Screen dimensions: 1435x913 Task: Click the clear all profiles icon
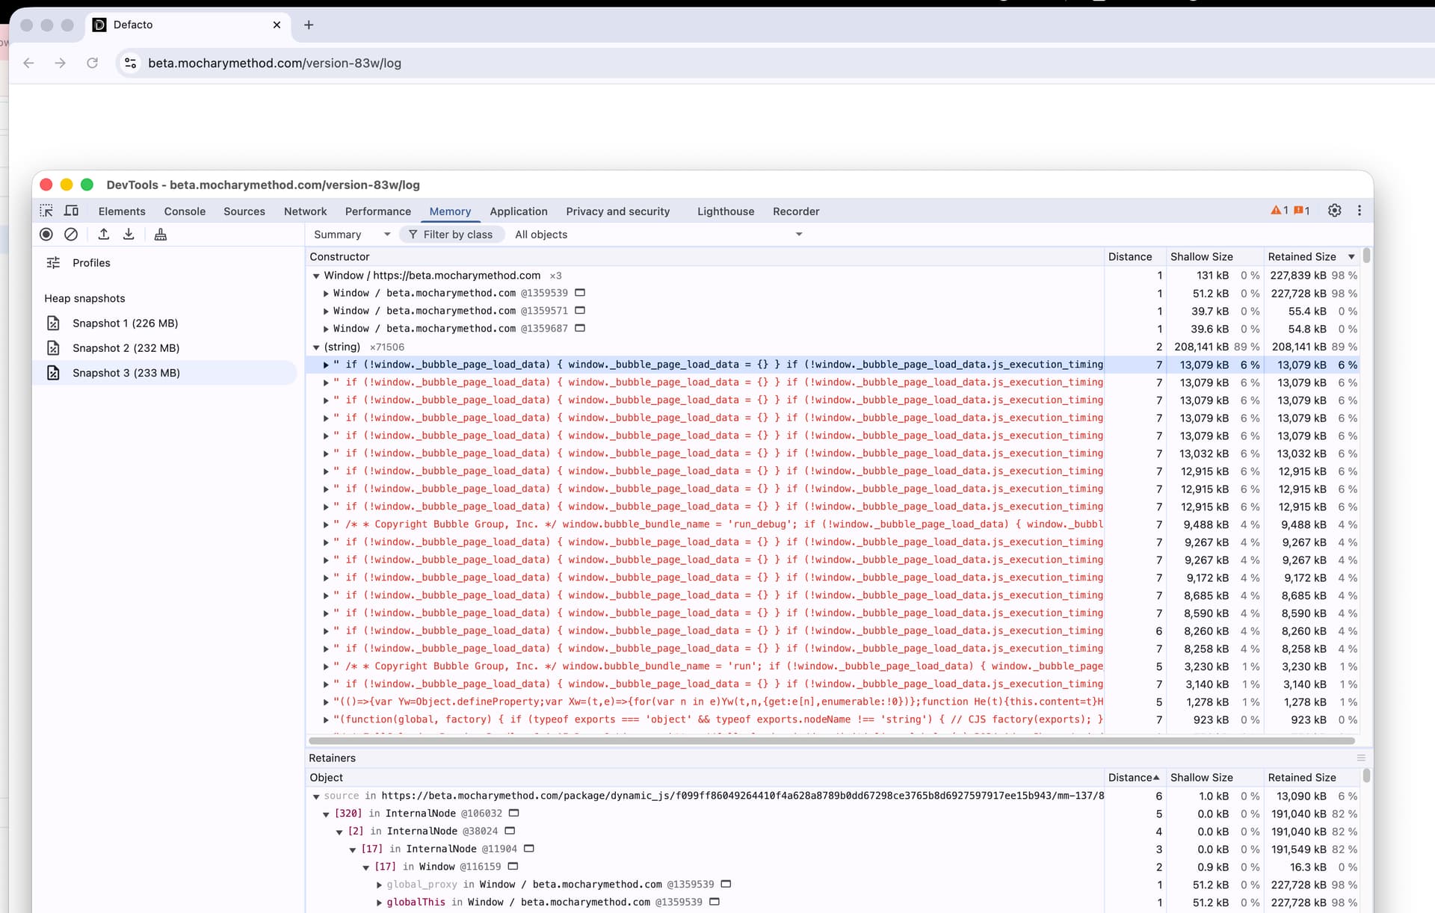pos(71,235)
